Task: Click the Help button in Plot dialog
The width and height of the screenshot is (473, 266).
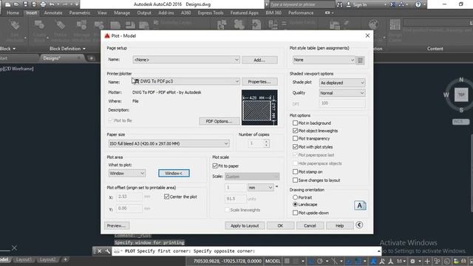Action: (x=340, y=225)
